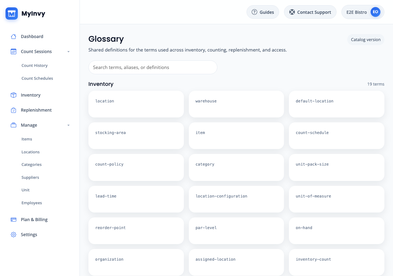Click the par-level card
Screen dimensions: 393x276
click(x=236, y=231)
